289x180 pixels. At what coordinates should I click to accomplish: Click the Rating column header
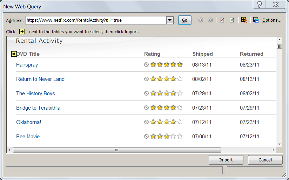click(152, 54)
